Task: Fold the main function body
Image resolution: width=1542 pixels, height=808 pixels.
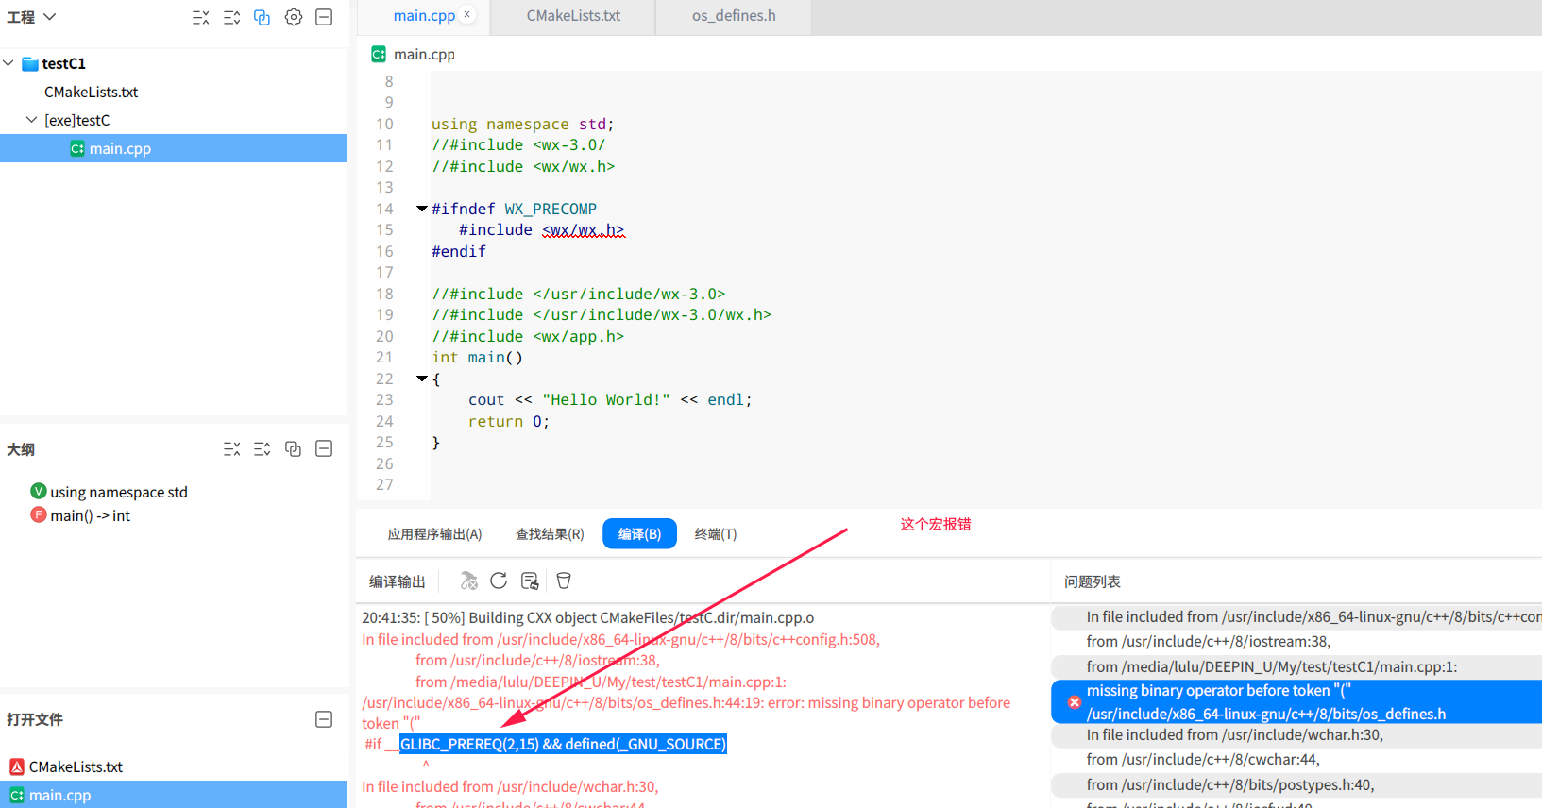Action: (421, 379)
